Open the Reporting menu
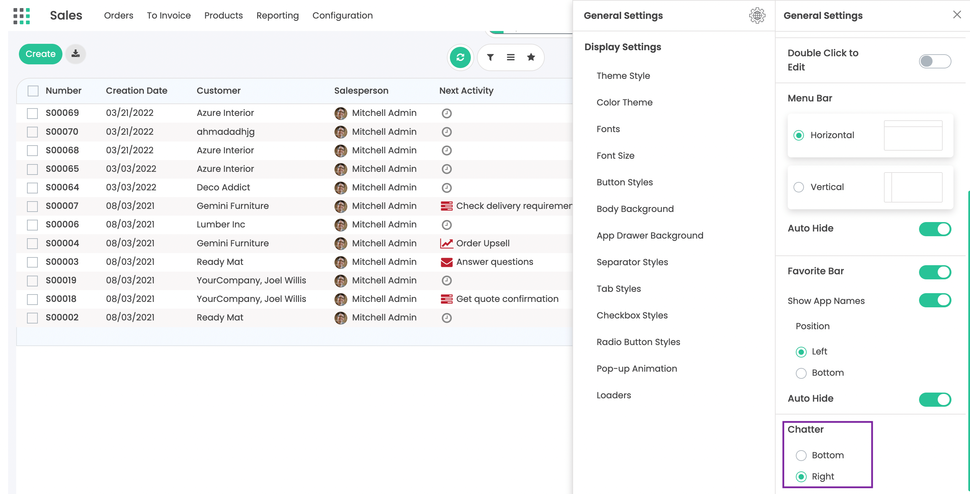This screenshot has width=970, height=494. tap(277, 16)
